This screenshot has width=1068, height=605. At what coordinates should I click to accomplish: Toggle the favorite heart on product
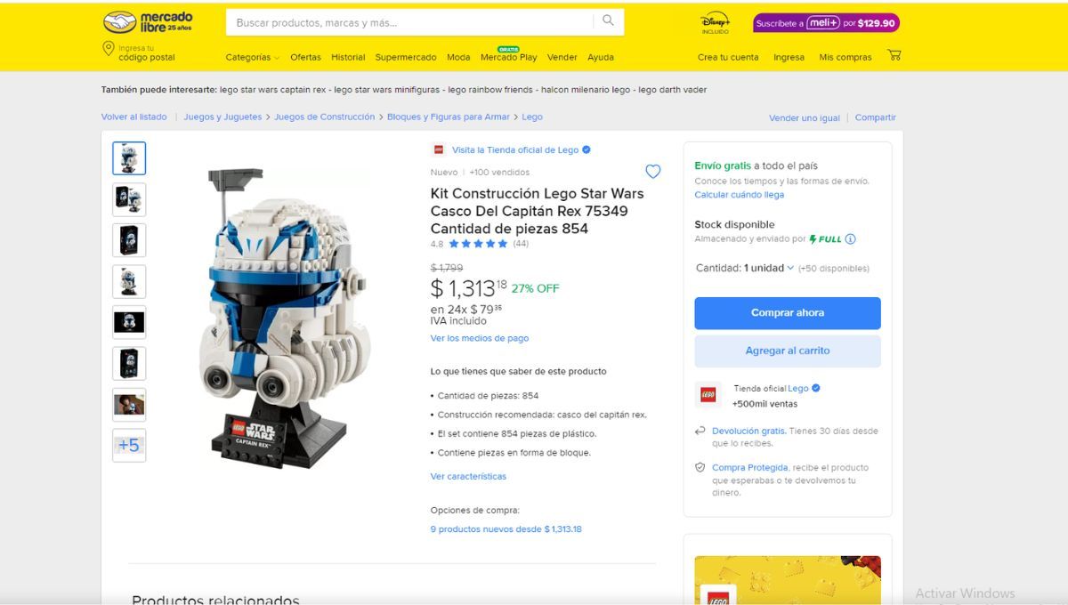tap(653, 172)
